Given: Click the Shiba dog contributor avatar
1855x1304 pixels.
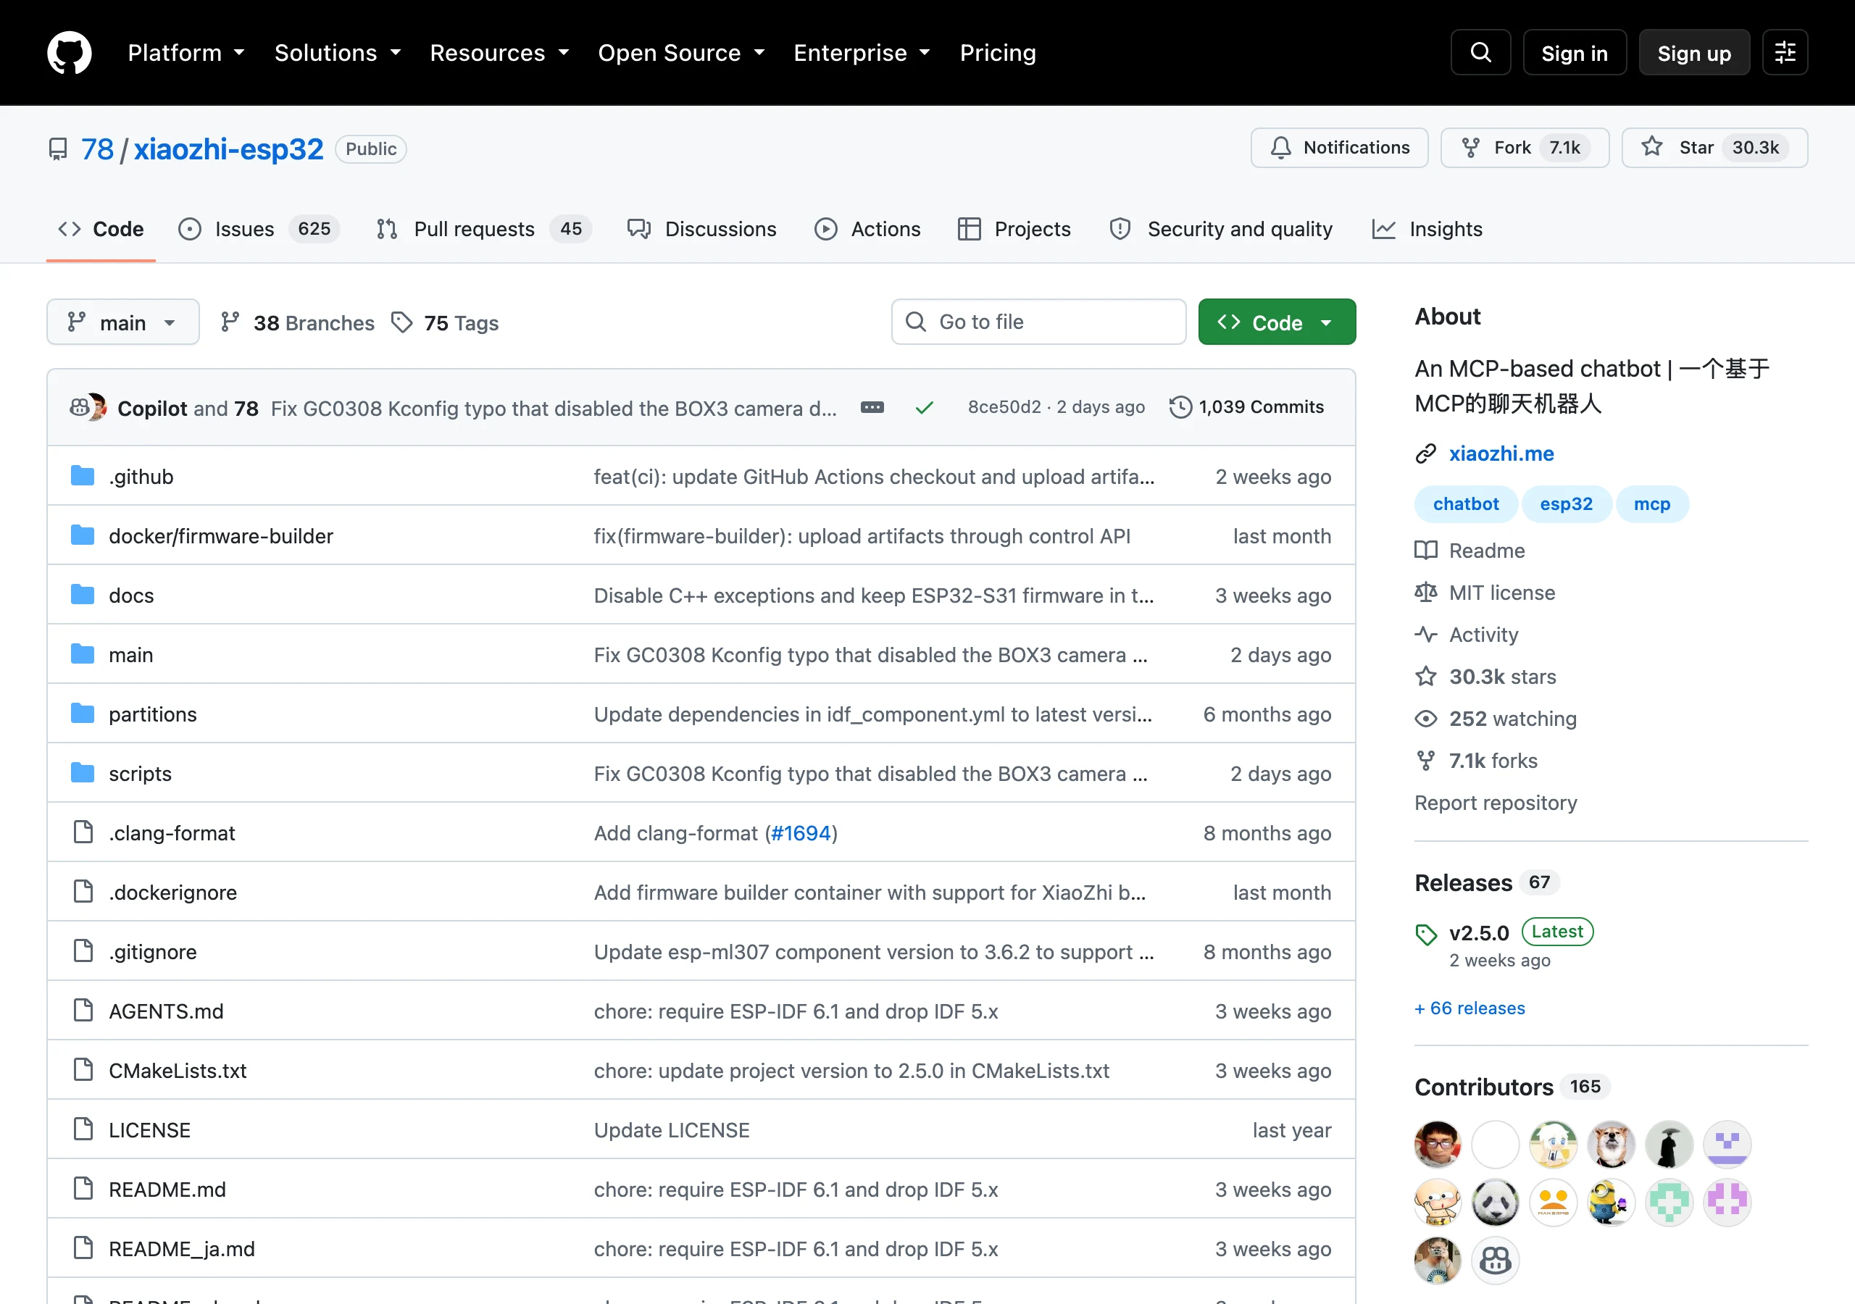Looking at the screenshot, I should click(1611, 1144).
